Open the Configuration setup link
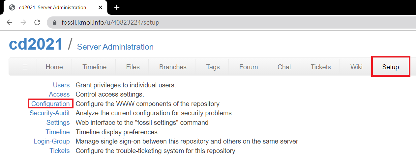 [50, 104]
